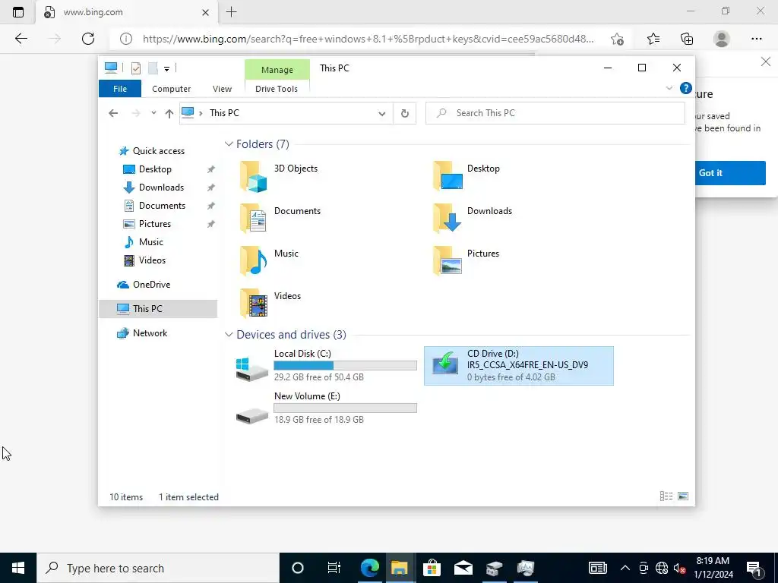Click Local Disk (C:) storage usage bar
778x583 pixels.
345,365
